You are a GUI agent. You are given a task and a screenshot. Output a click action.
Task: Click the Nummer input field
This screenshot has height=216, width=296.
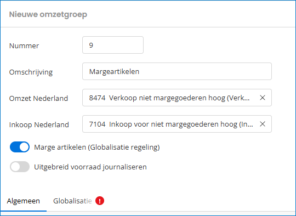tap(113, 45)
